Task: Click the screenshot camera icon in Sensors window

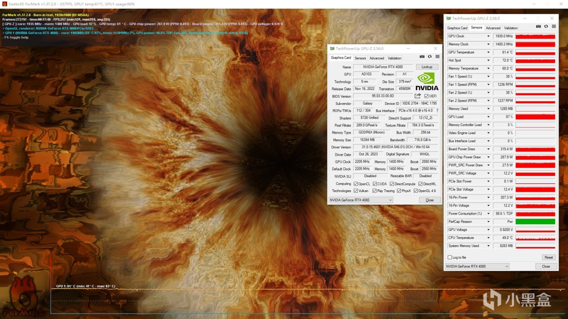Action: pyautogui.click(x=538, y=27)
